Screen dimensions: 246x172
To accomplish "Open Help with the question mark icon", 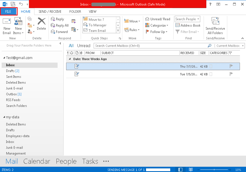I will coord(210,4).
